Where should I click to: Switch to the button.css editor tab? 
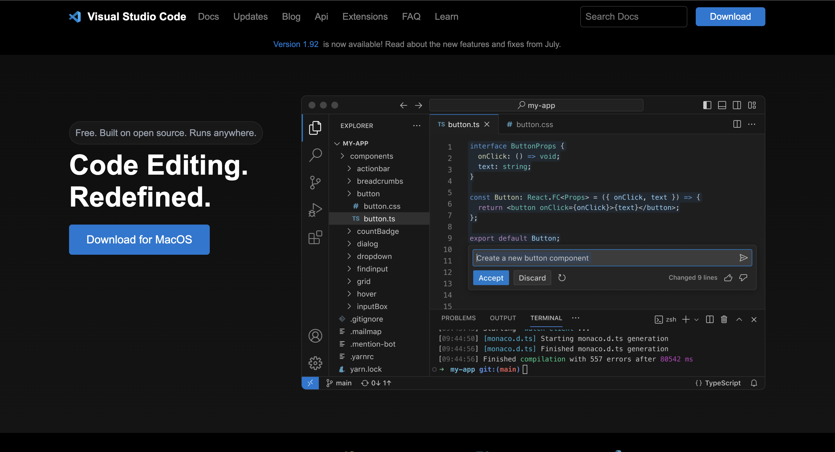(x=534, y=124)
